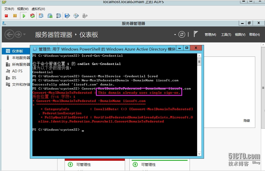Click the Server Manager back arrow

[9, 34]
